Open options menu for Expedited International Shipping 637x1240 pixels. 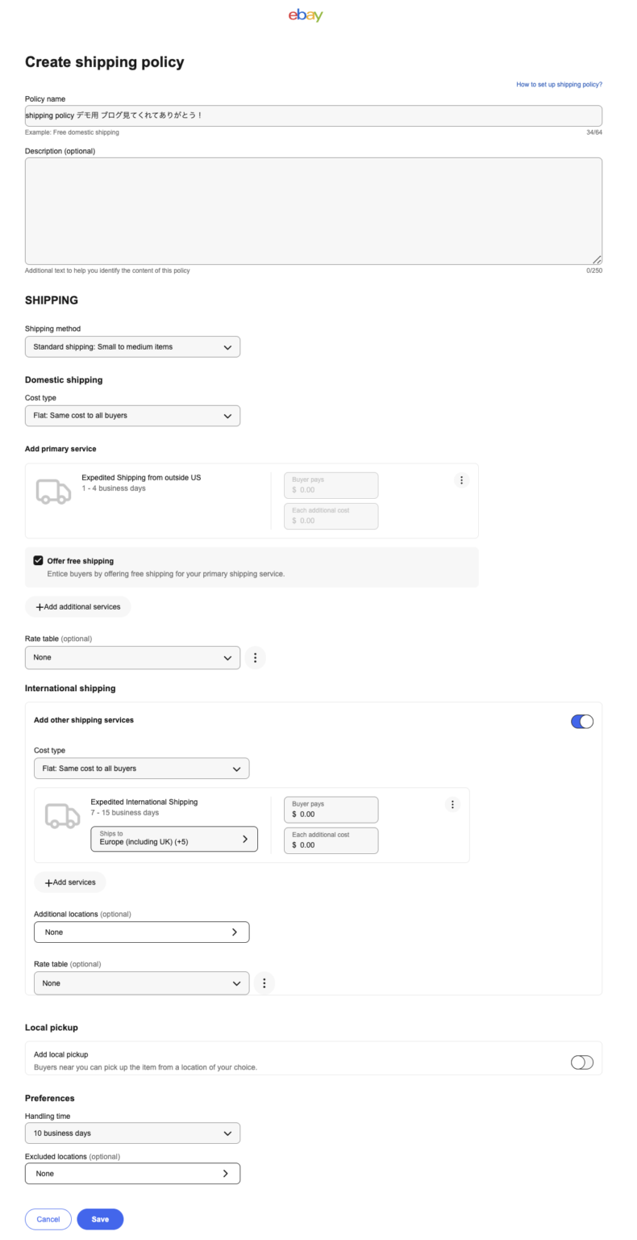click(x=452, y=805)
